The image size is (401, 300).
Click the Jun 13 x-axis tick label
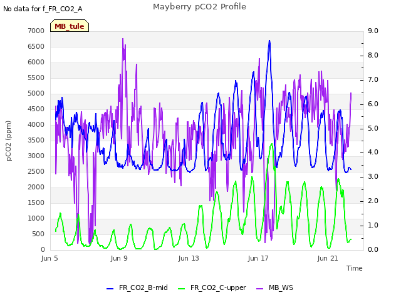[x=189, y=258]
